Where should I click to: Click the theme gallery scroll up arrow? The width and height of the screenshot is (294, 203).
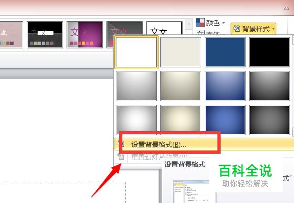pos(189,24)
